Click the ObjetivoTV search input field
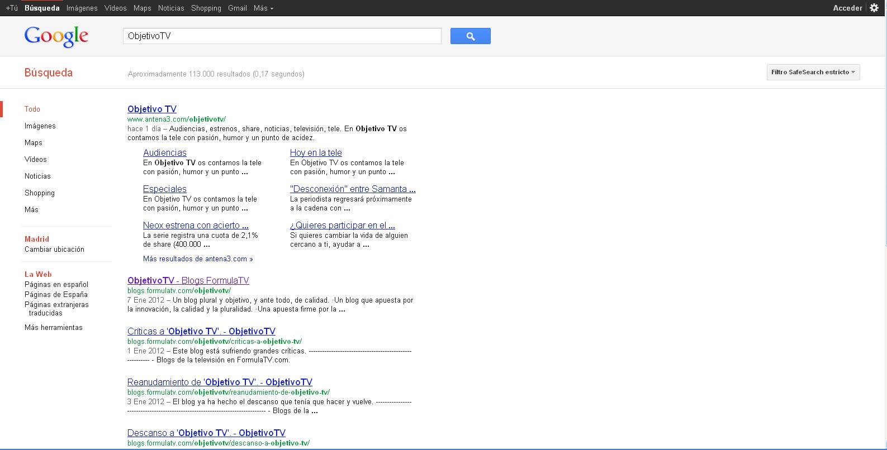This screenshot has width=887, height=450. coord(282,36)
